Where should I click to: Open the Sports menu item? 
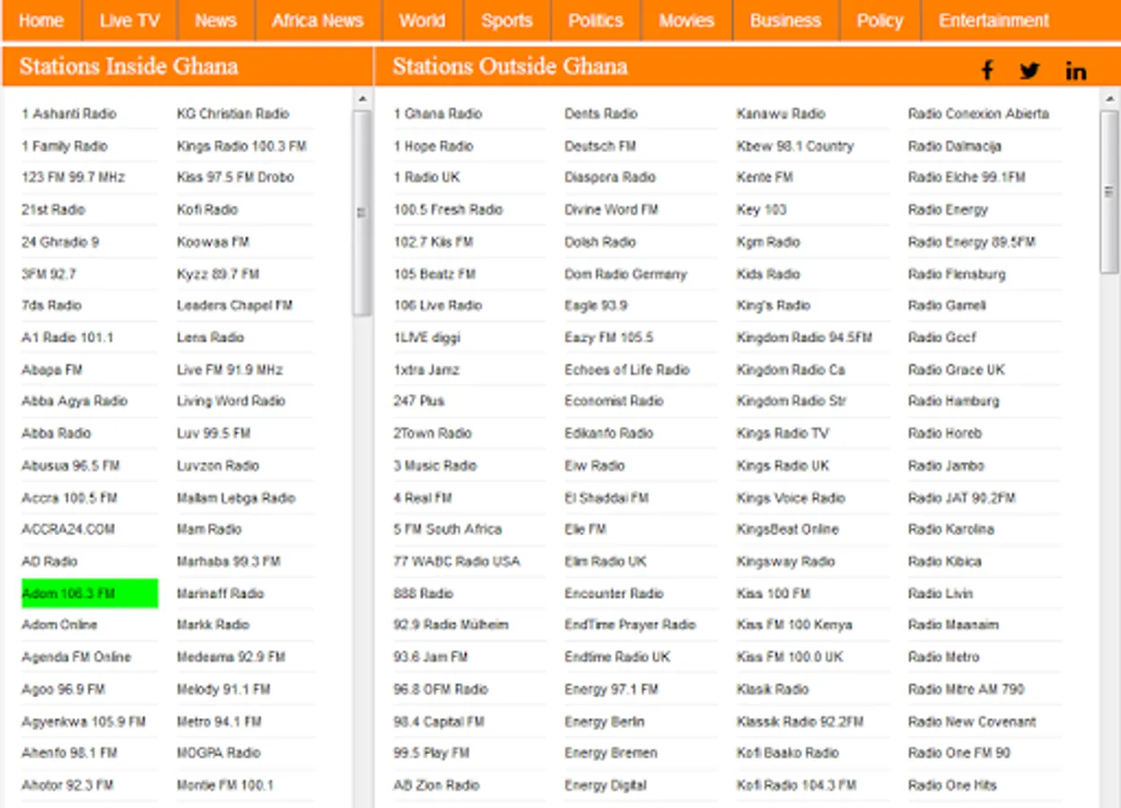point(506,21)
